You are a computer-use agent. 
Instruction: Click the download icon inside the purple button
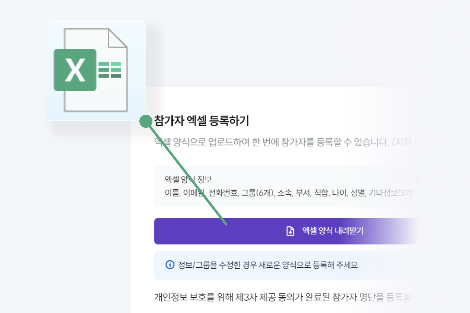[x=290, y=231]
